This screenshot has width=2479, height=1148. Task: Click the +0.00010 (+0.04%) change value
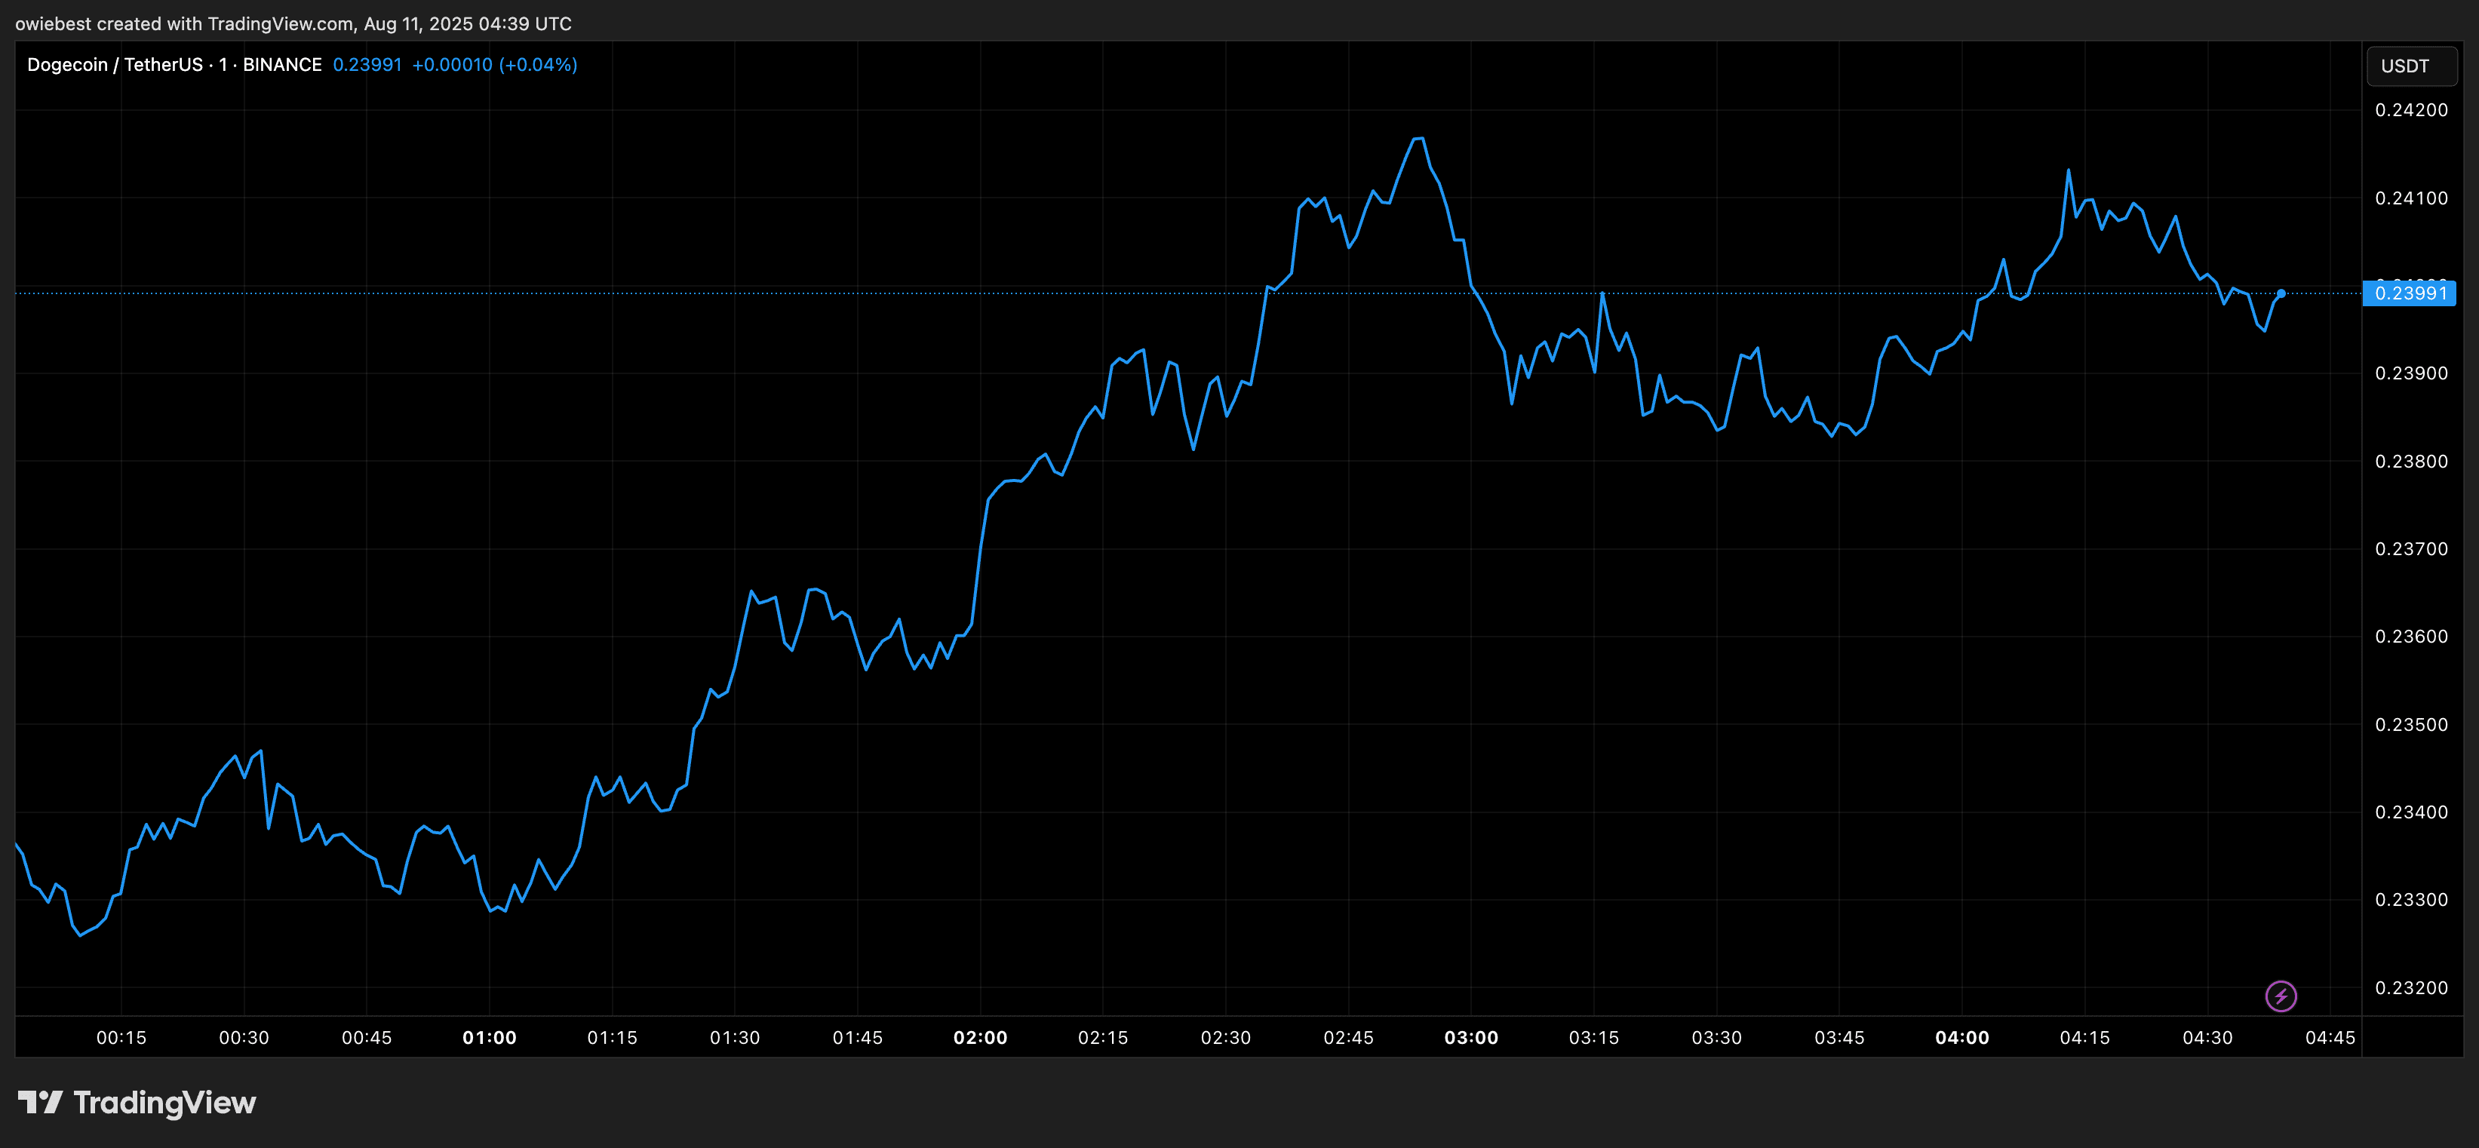[495, 64]
